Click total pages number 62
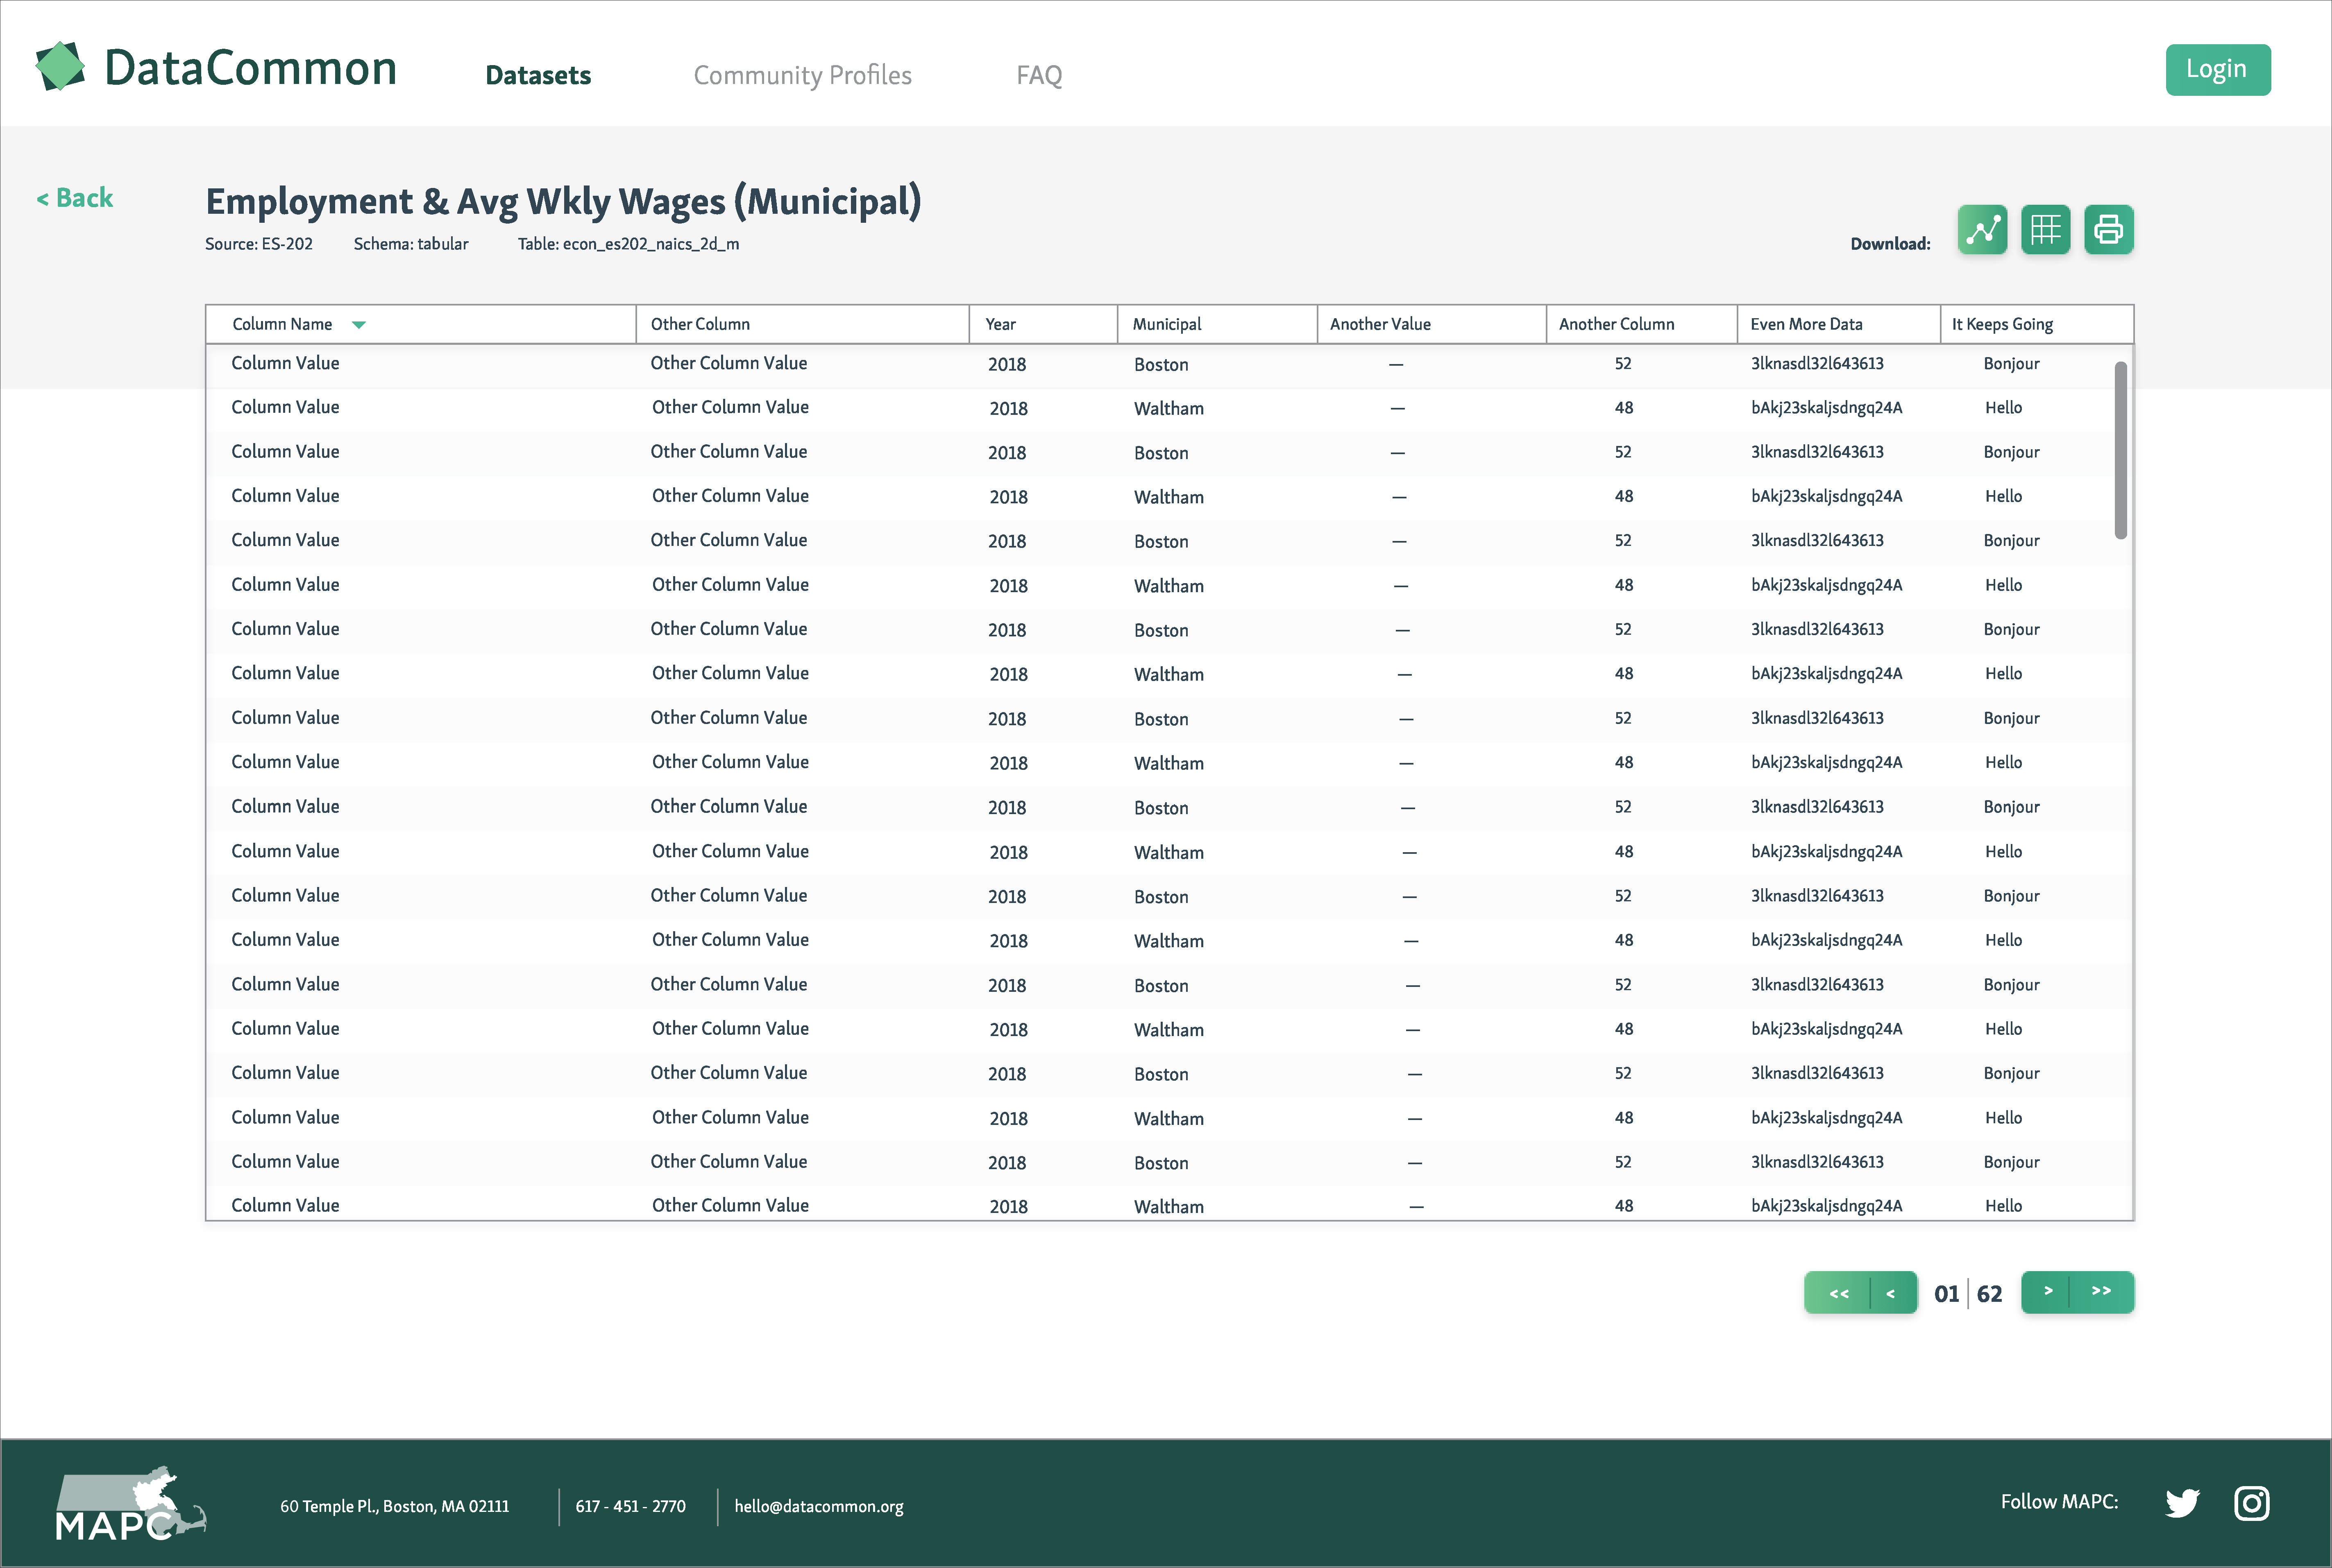 (1990, 1294)
